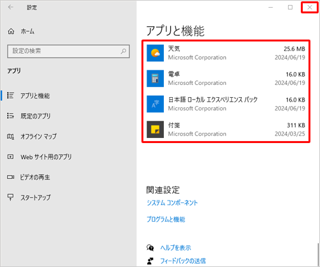Click the search magnifier in 設定の検索

point(124,51)
